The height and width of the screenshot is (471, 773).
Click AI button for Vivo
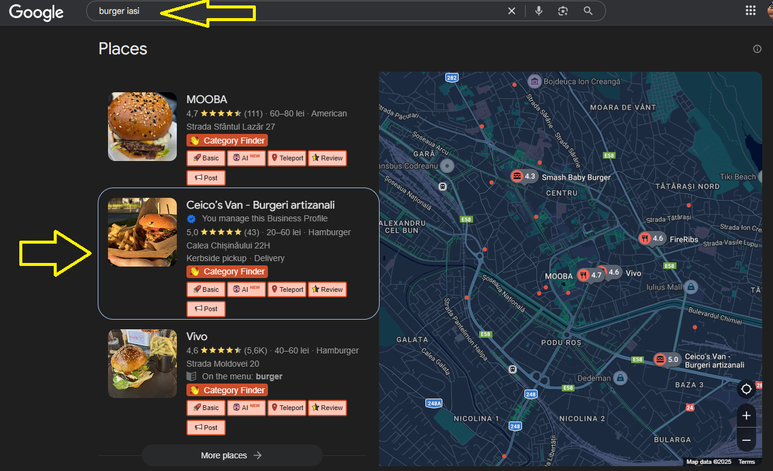click(x=246, y=408)
